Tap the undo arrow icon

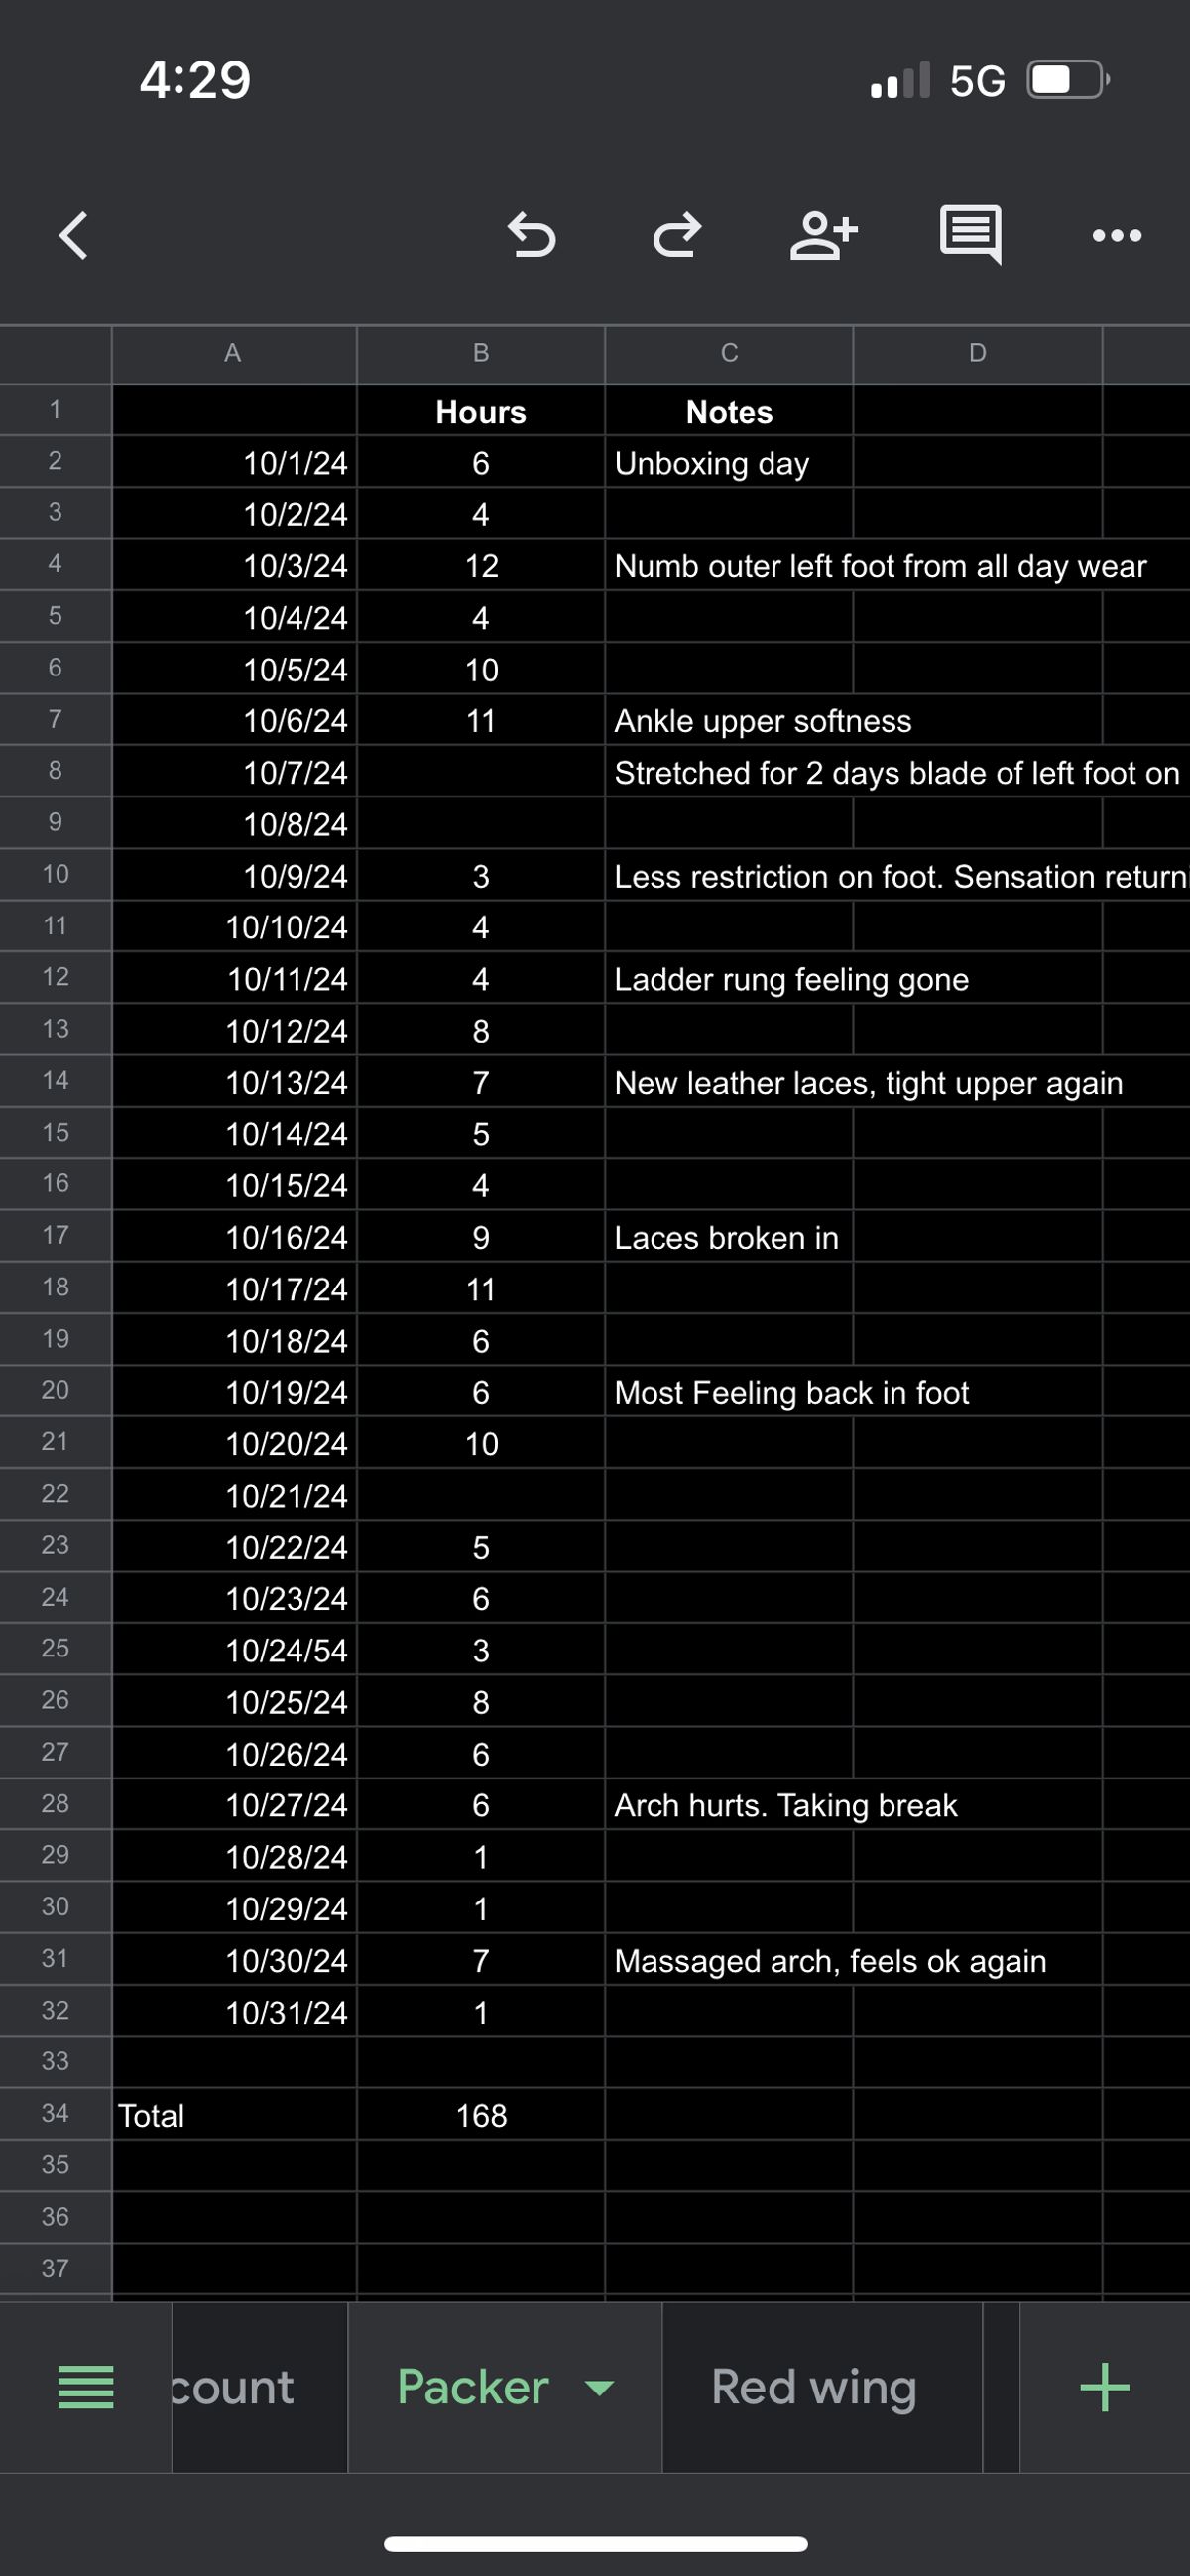tap(531, 235)
